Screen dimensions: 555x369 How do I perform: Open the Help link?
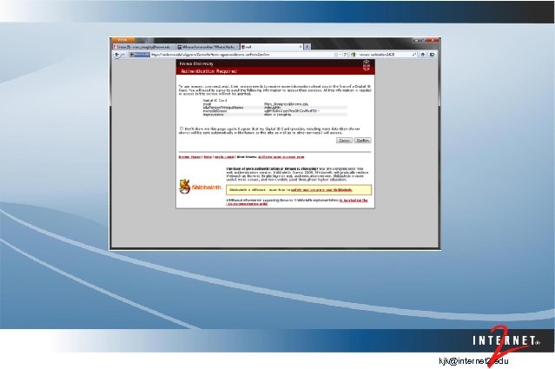(x=208, y=157)
